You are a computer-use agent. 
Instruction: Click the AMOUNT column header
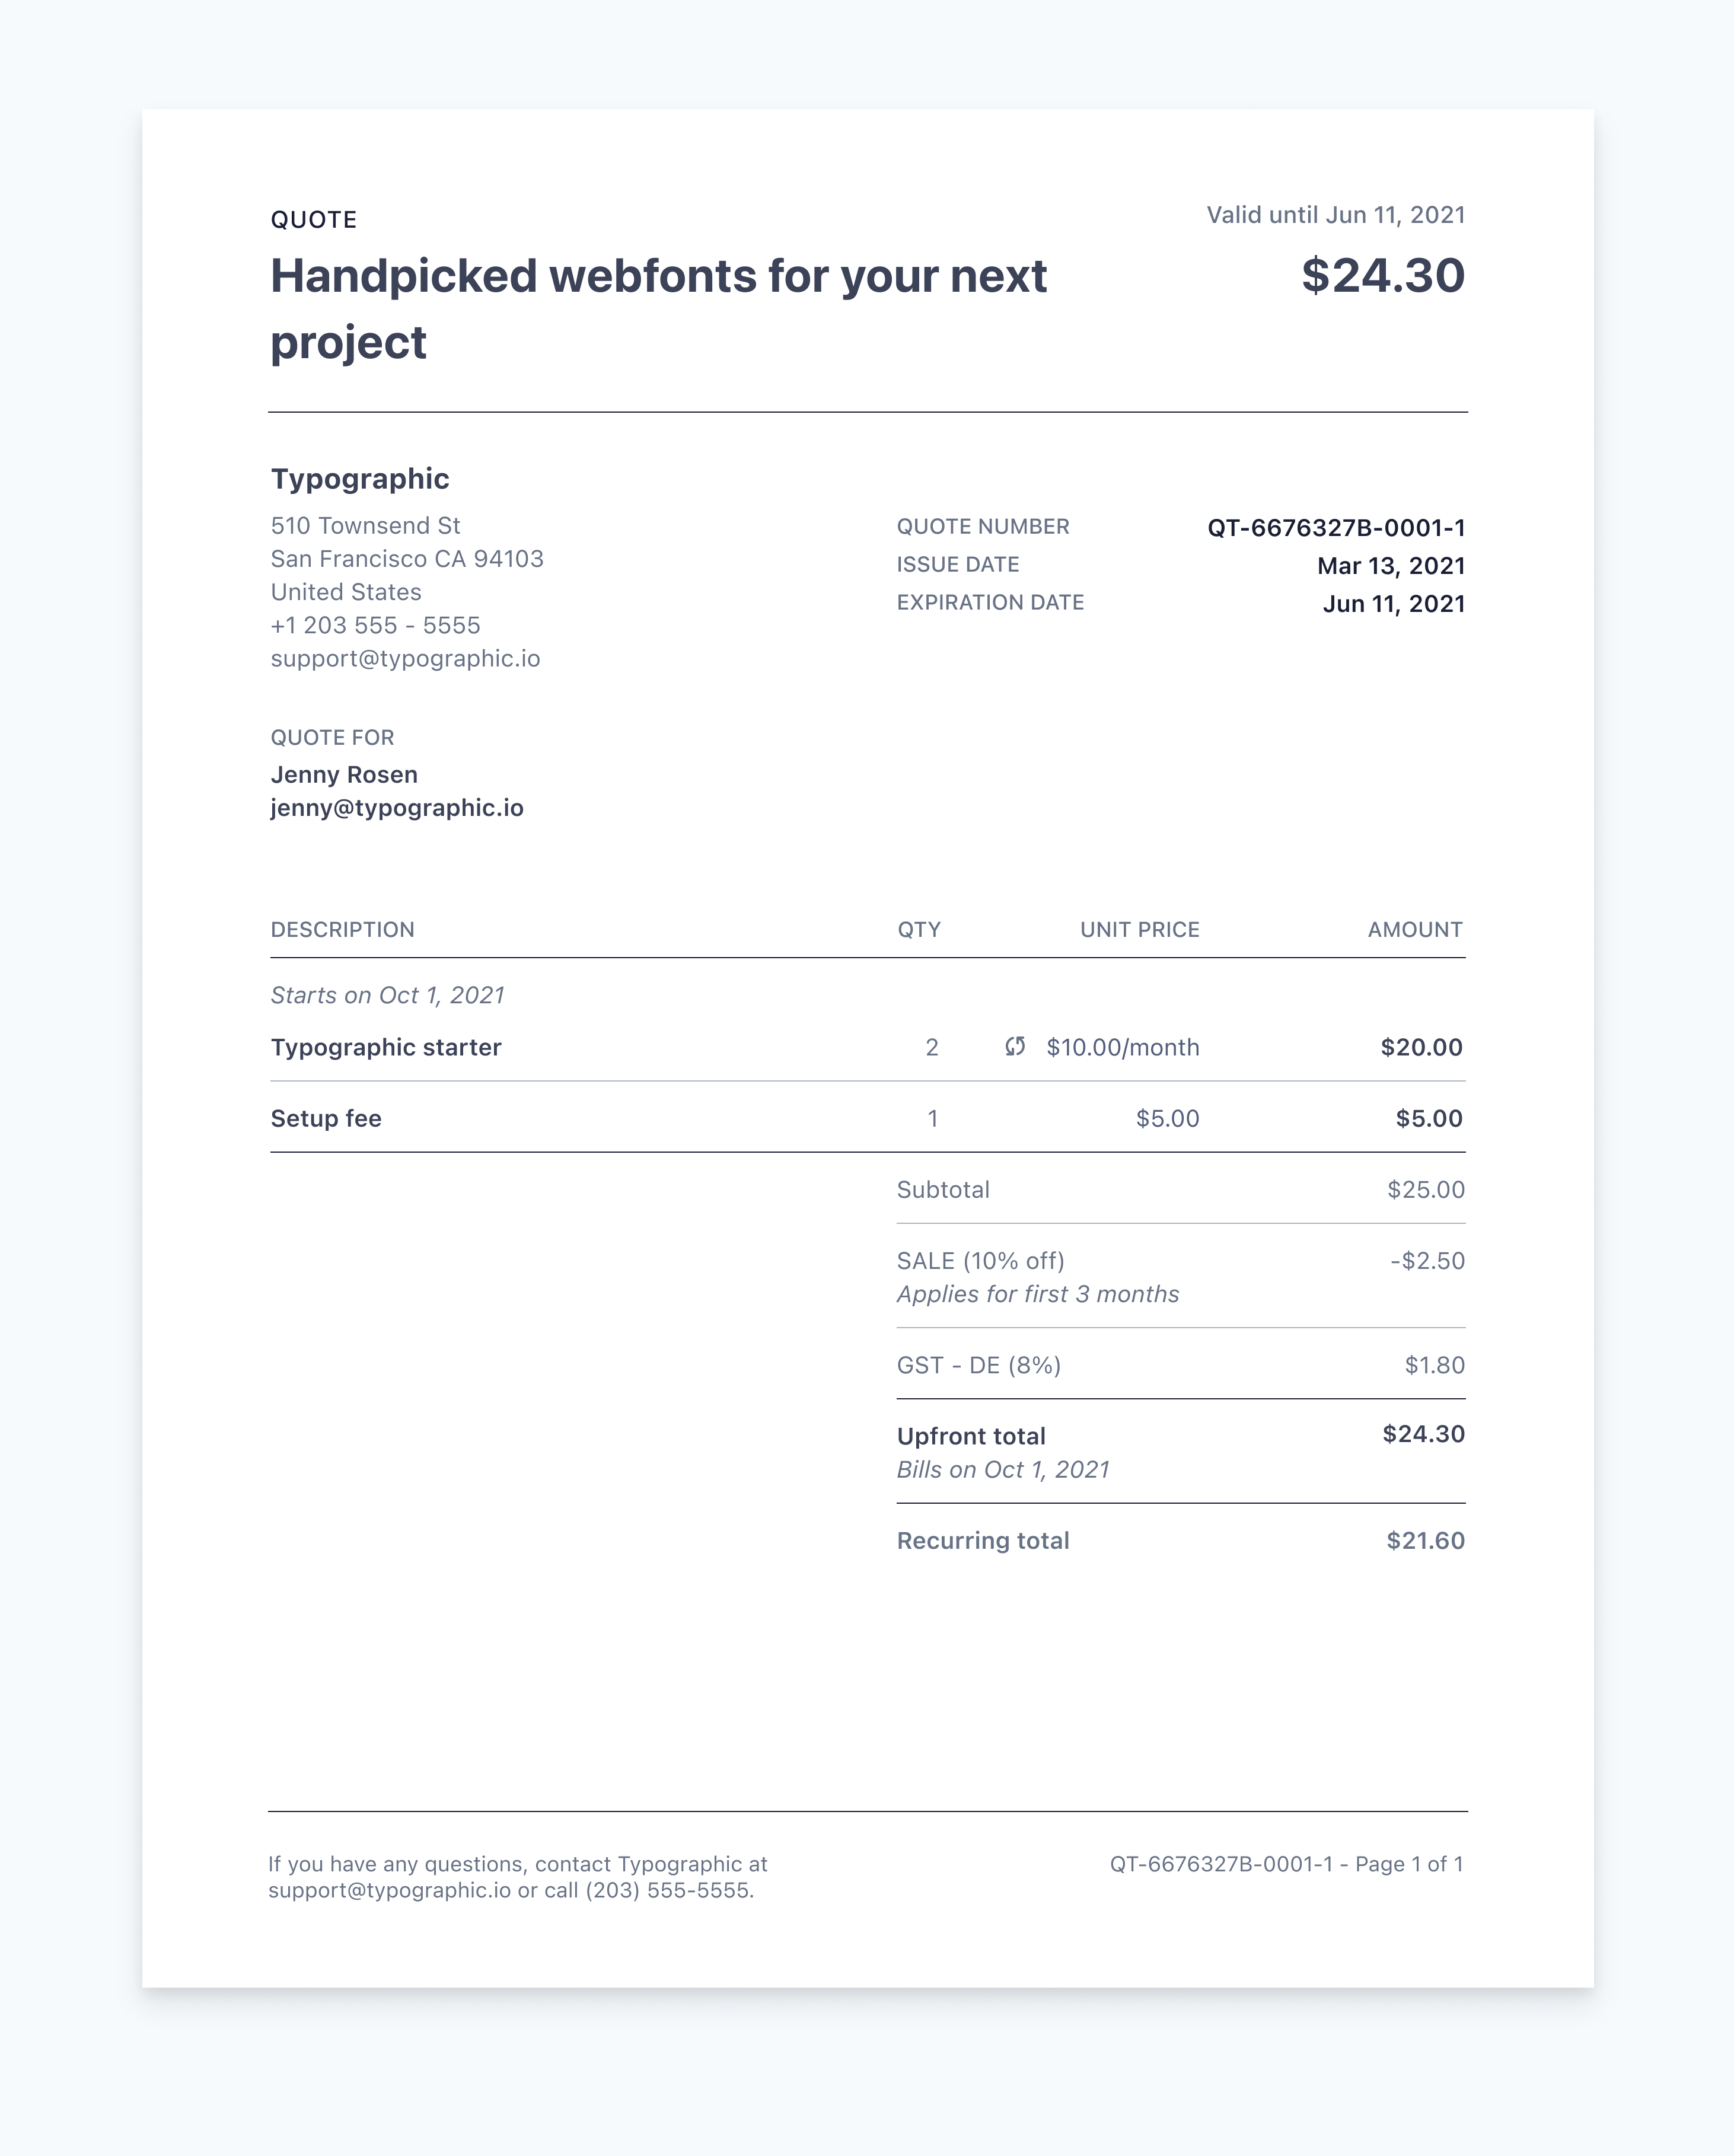coord(1415,929)
